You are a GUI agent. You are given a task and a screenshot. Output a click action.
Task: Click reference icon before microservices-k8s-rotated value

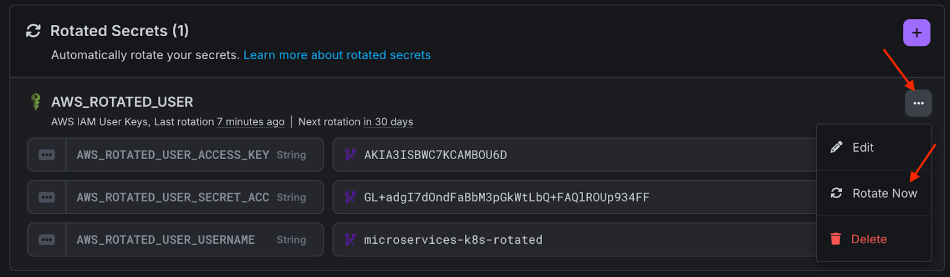click(350, 239)
